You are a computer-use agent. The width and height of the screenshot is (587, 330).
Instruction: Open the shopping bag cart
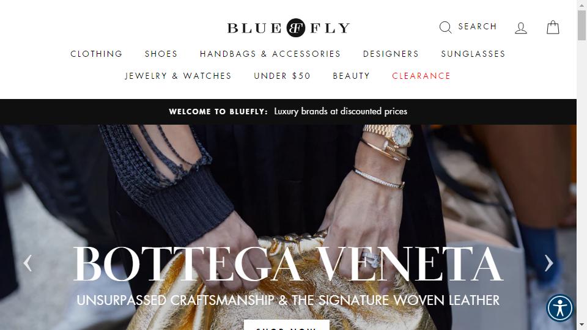tap(553, 28)
